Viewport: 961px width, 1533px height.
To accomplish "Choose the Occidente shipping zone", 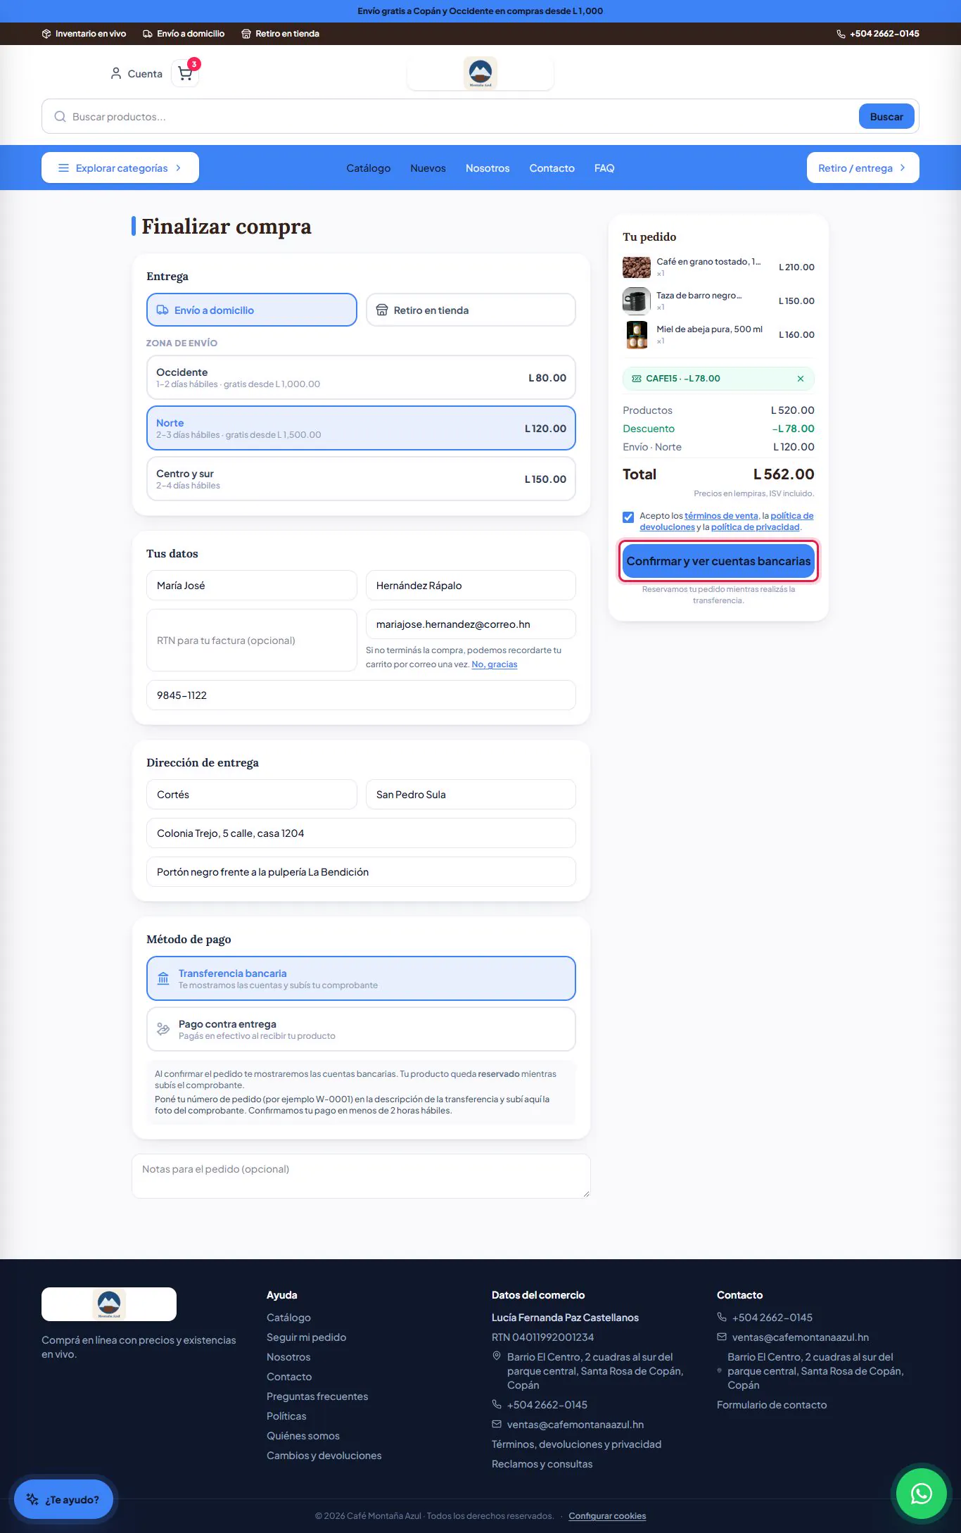I will pos(361,377).
